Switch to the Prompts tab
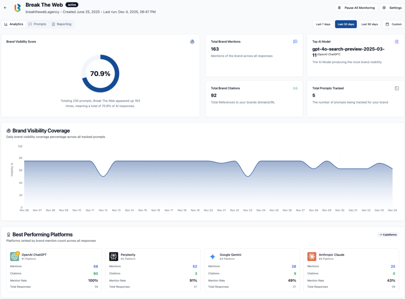This screenshot has width=405, height=299. tap(38, 24)
